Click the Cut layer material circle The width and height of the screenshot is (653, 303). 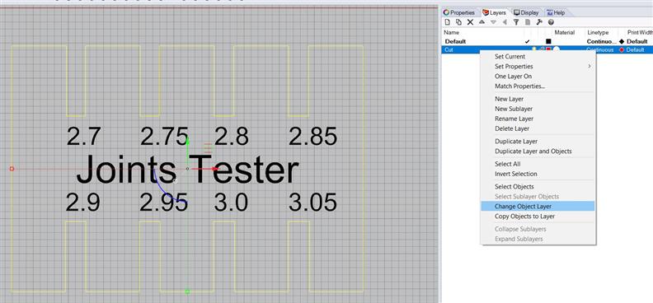557,49
